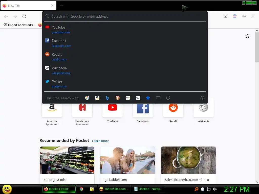Open search settings gear in urlbar panel
259x194 pixels.
203,98
